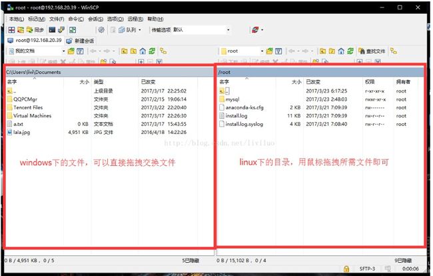
Task: Click the local panel's open directory icon
Action: pos(71,51)
